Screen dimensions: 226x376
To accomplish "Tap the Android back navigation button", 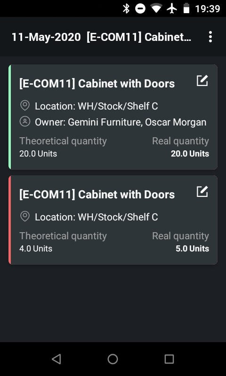I will [56, 359].
